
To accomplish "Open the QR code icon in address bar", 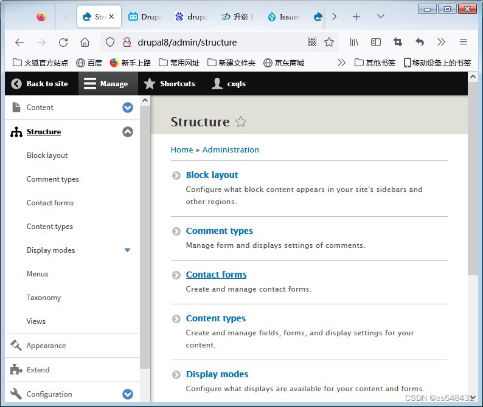I will [312, 42].
